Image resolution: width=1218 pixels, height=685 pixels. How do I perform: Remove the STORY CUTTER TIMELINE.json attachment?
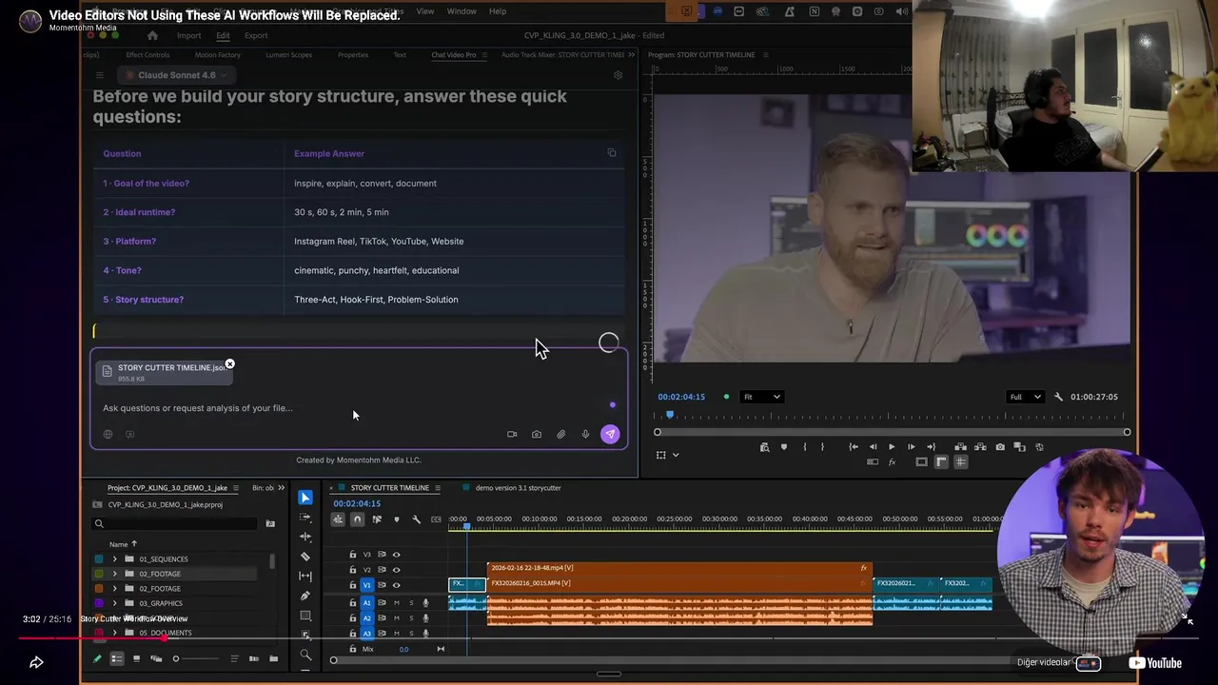[x=229, y=364]
